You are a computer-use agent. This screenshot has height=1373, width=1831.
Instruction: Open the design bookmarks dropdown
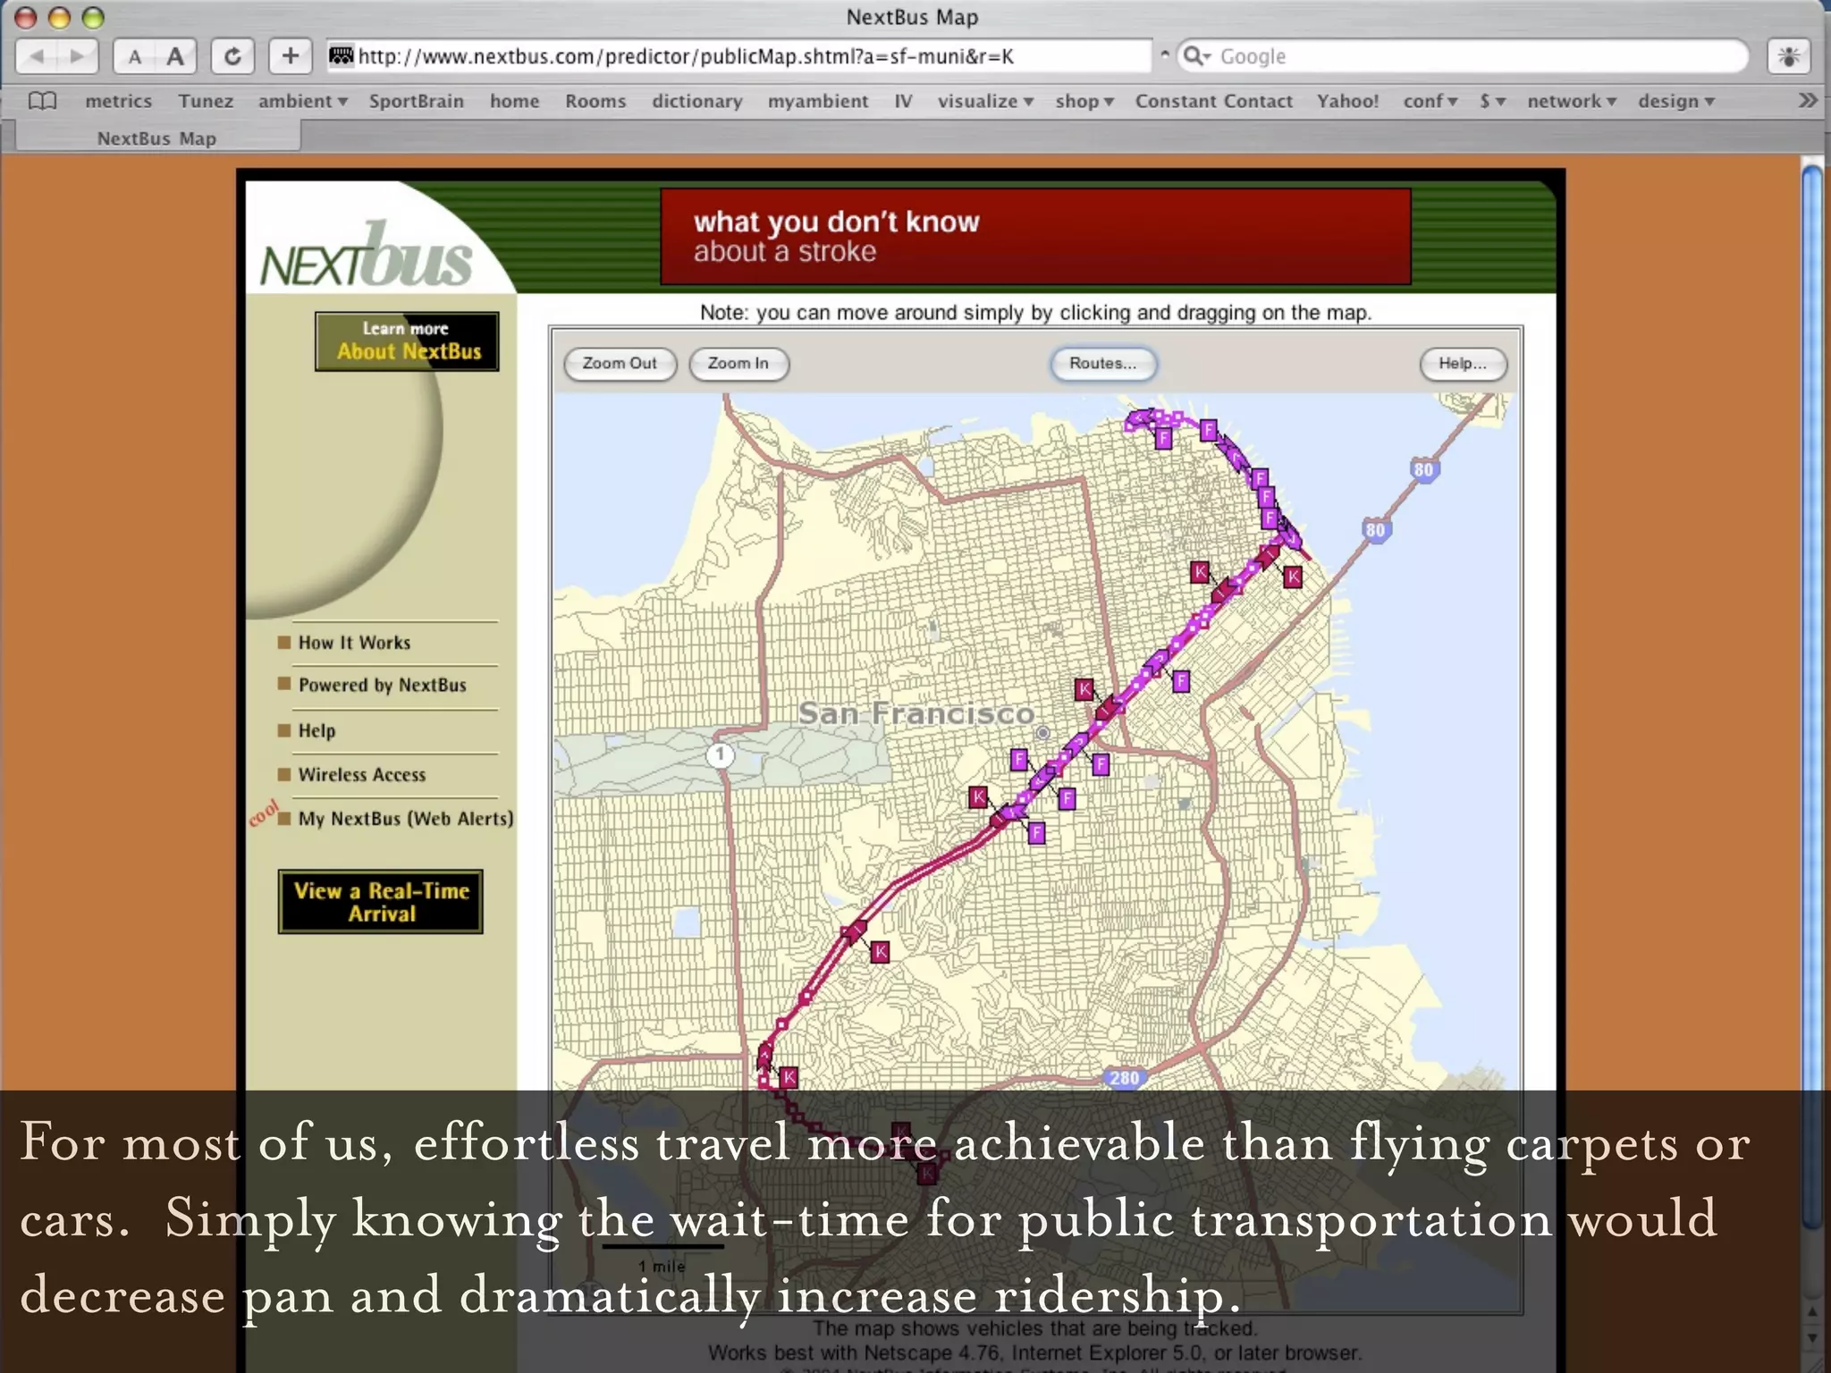pos(1675,101)
